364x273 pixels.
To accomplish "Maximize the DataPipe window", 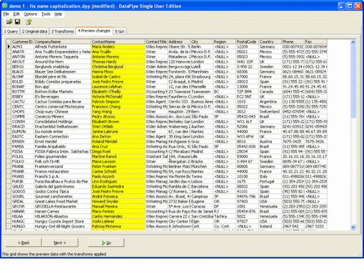I will tap(350, 6).
